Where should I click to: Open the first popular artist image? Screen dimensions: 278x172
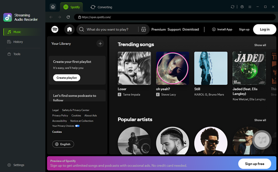pos(134,140)
